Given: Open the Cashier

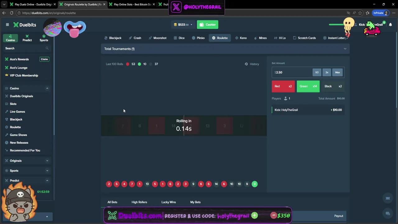Looking at the screenshot, I should [x=207, y=25].
